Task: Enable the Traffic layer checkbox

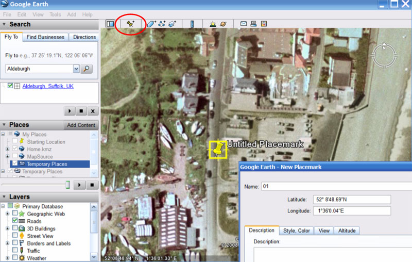Action: coord(15,250)
